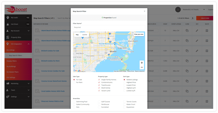The width and height of the screenshot is (218, 113).
Task: Uncheck Single Family Homes property type
Action: [99, 80]
